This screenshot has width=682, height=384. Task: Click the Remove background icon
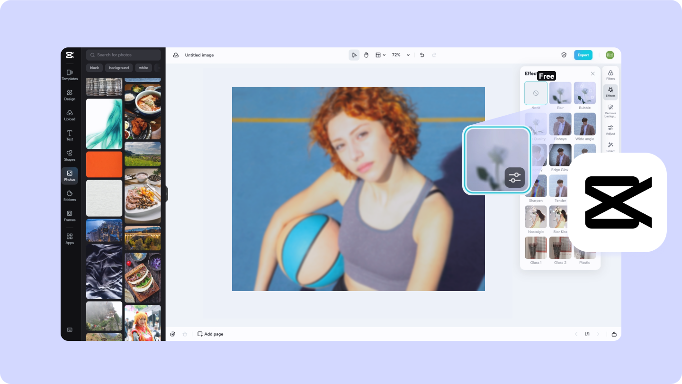pyautogui.click(x=610, y=110)
